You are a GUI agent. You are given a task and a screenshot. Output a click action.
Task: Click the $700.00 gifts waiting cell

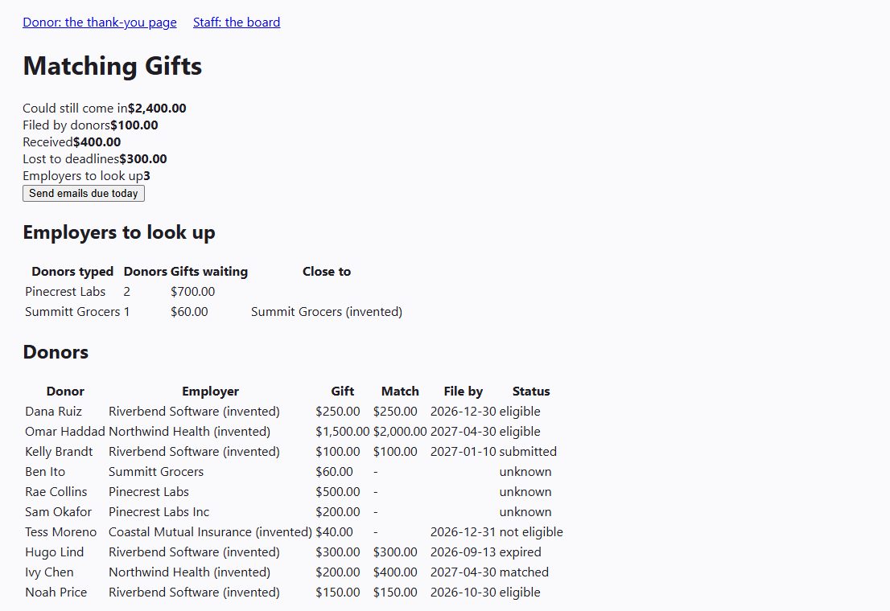pyautogui.click(x=193, y=292)
